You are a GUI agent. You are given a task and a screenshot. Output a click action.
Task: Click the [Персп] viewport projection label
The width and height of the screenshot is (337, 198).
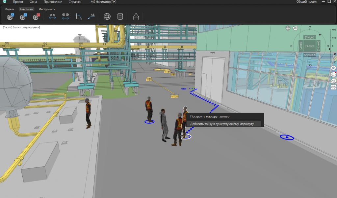[7, 28]
